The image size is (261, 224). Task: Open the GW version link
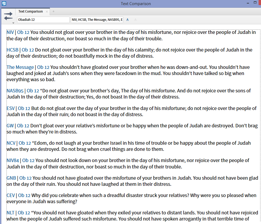(x=10, y=125)
